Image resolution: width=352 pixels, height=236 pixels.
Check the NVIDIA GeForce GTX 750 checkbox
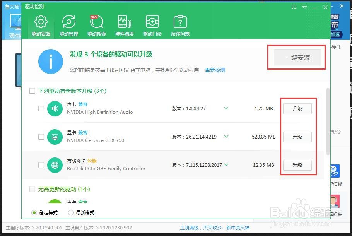pos(41,137)
